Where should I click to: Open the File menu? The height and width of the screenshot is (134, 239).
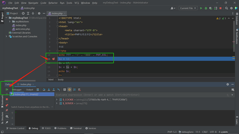click(x=10, y=3)
